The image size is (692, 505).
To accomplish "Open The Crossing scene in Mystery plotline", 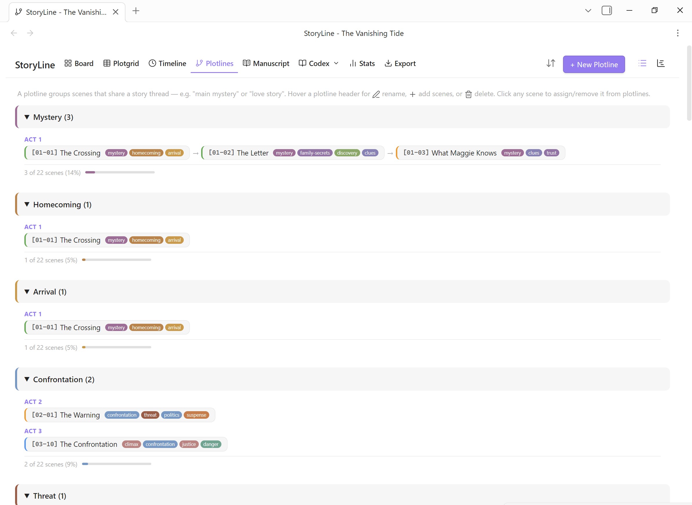I will (107, 153).
